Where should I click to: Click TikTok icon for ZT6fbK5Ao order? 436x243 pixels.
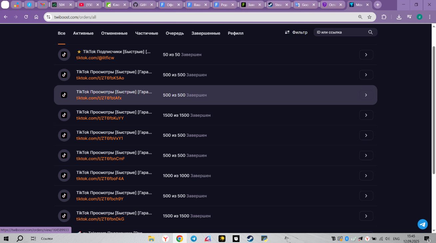coord(64,75)
